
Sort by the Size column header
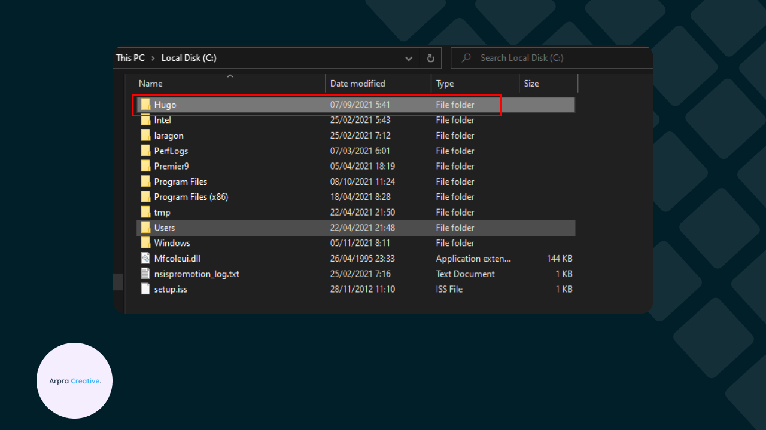(531, 84)
